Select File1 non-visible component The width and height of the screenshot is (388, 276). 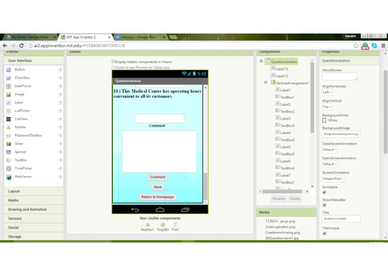[x=175, y=227]
